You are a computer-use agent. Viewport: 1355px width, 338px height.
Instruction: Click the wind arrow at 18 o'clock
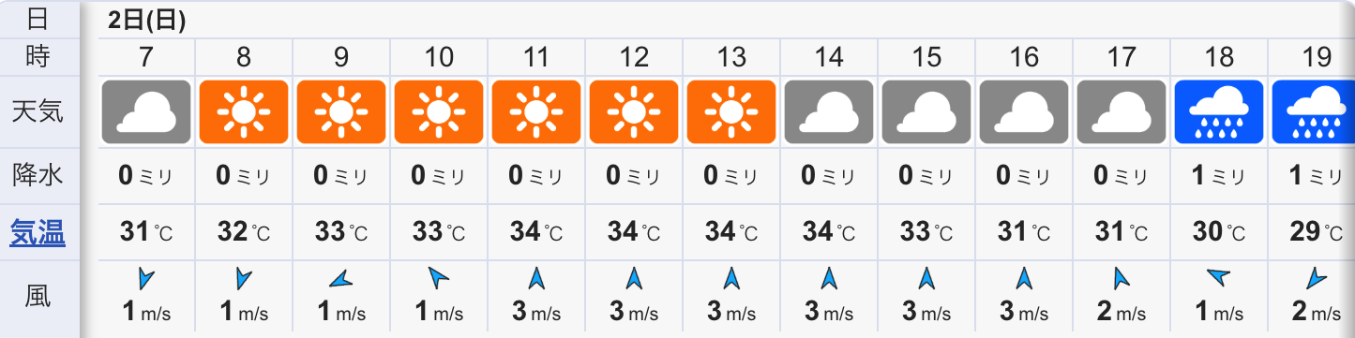point(1219,277)
